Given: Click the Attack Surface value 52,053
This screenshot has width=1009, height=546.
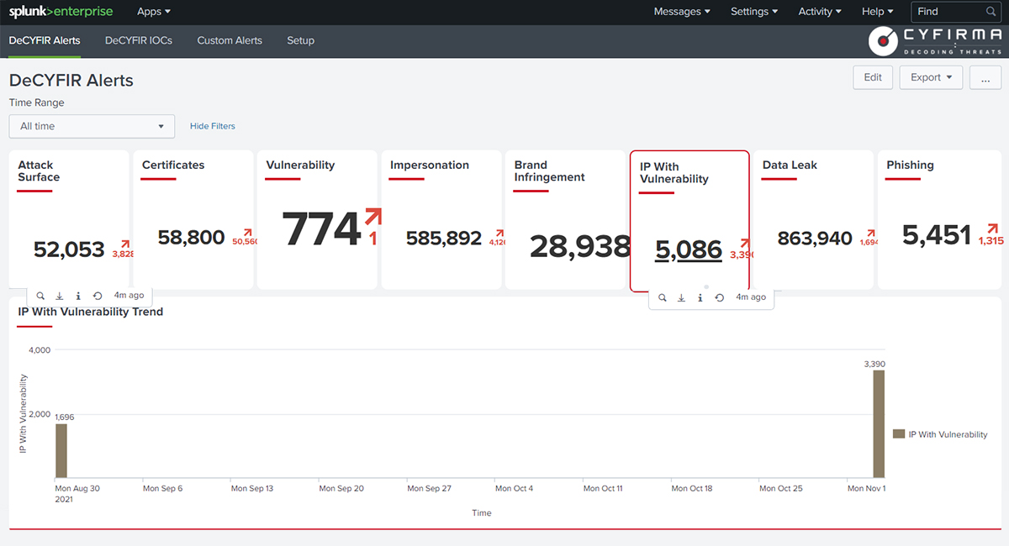Looking at the screenshot, I should (69, 249).
